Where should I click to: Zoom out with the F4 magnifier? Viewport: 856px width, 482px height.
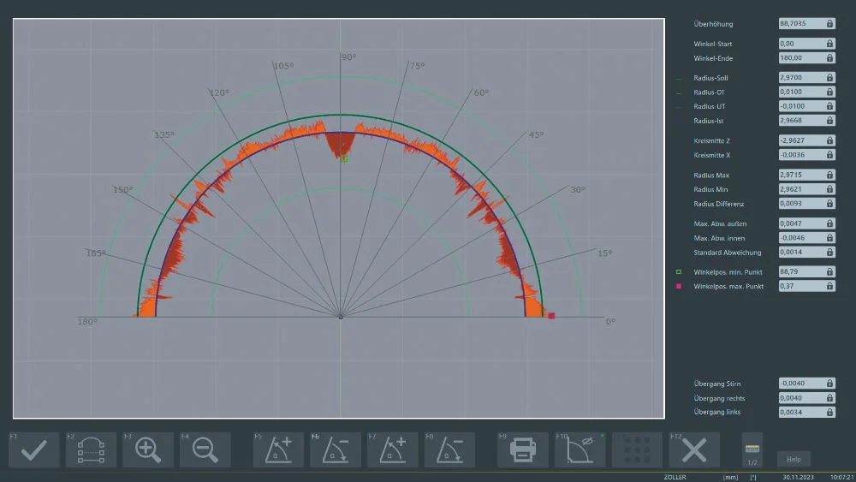pyautogui.click(x=205, y=449)
